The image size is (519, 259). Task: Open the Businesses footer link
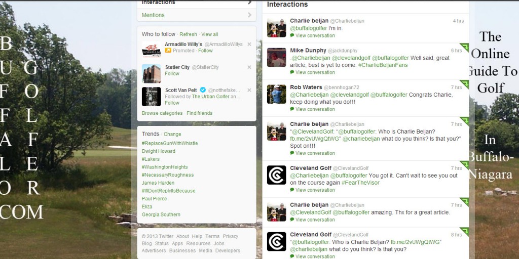tap(182, 251)
